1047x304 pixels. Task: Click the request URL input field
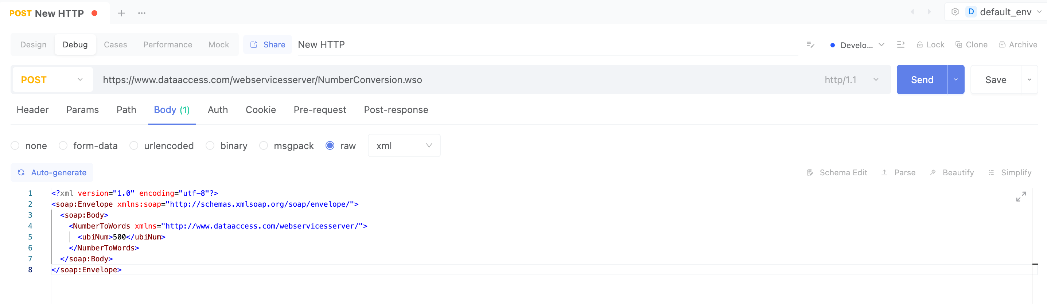[x=455, y=80]
